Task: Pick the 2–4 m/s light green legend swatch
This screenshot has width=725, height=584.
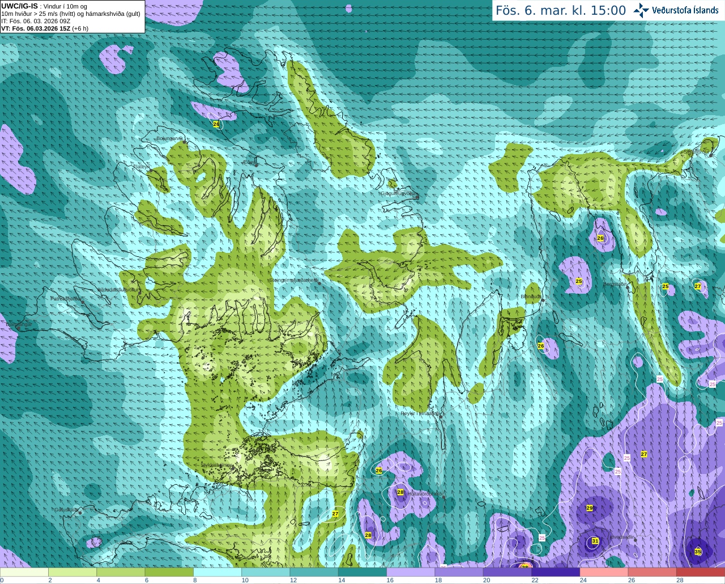Action: click(x=72, y=572)
